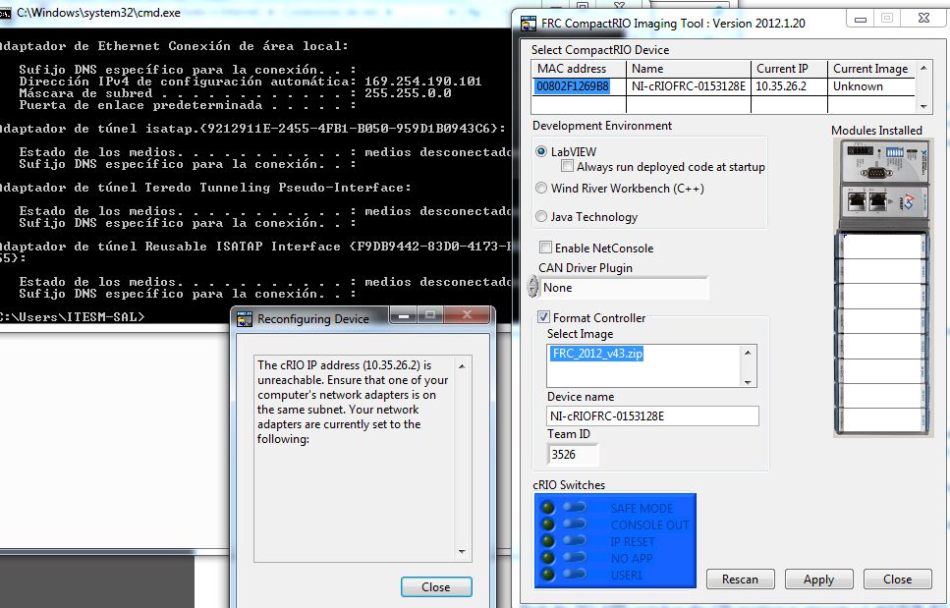This screenshot has height=608, width=950.
Task: Click the Current IP column header
Action: coord(789,69)
